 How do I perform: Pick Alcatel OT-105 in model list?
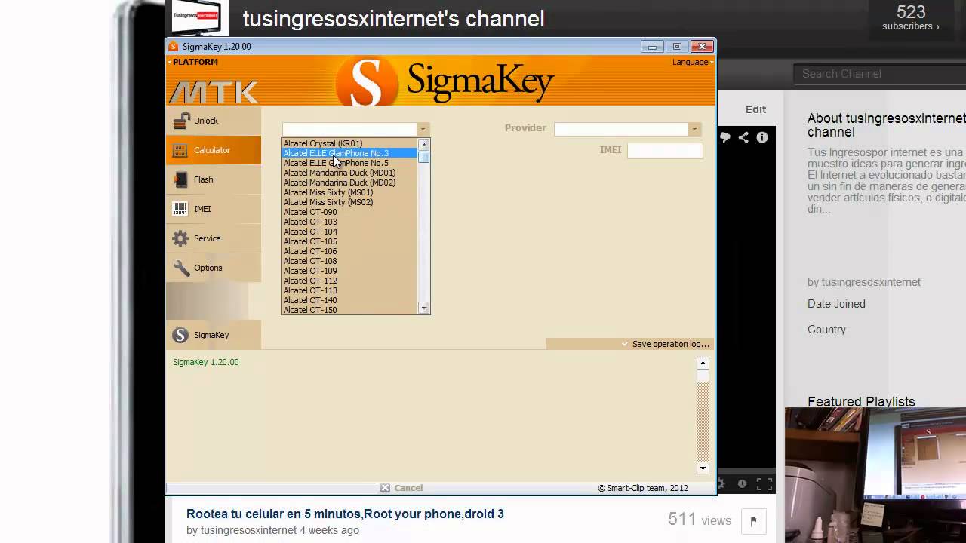click(349, 241)
